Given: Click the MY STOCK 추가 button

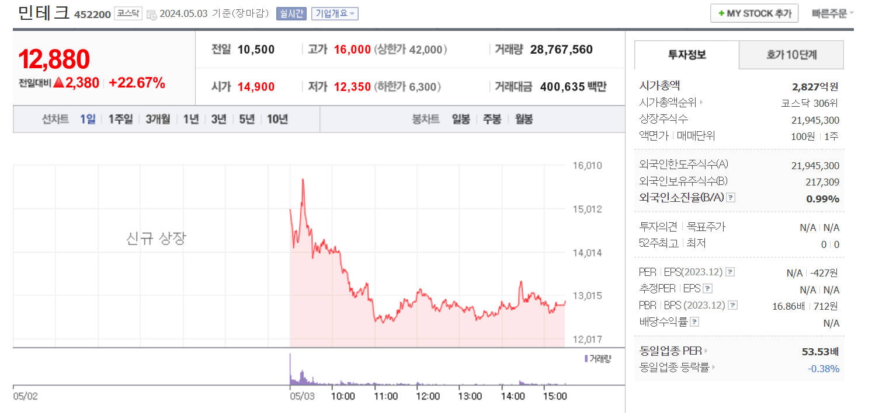Looking at the screenshot, I should 754,12.
